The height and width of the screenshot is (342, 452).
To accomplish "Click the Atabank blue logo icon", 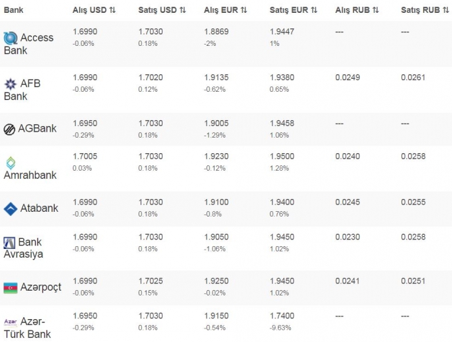I will tap(10, 209).
